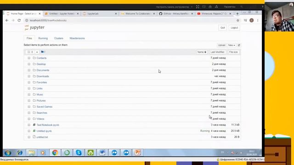
Task: Click the fullscreen arrows icon in the top dark bar
Action: [198, 7]
